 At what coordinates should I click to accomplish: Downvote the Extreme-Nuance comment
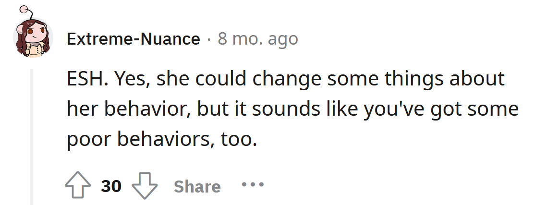[145, 186]
